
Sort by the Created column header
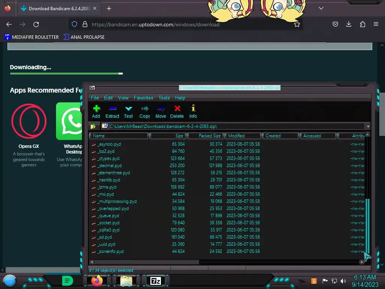[x=280, y=136]
